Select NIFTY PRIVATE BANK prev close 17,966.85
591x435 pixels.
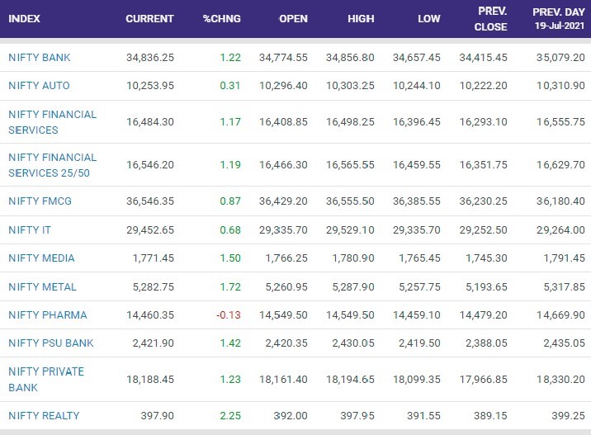coord(483,380)
